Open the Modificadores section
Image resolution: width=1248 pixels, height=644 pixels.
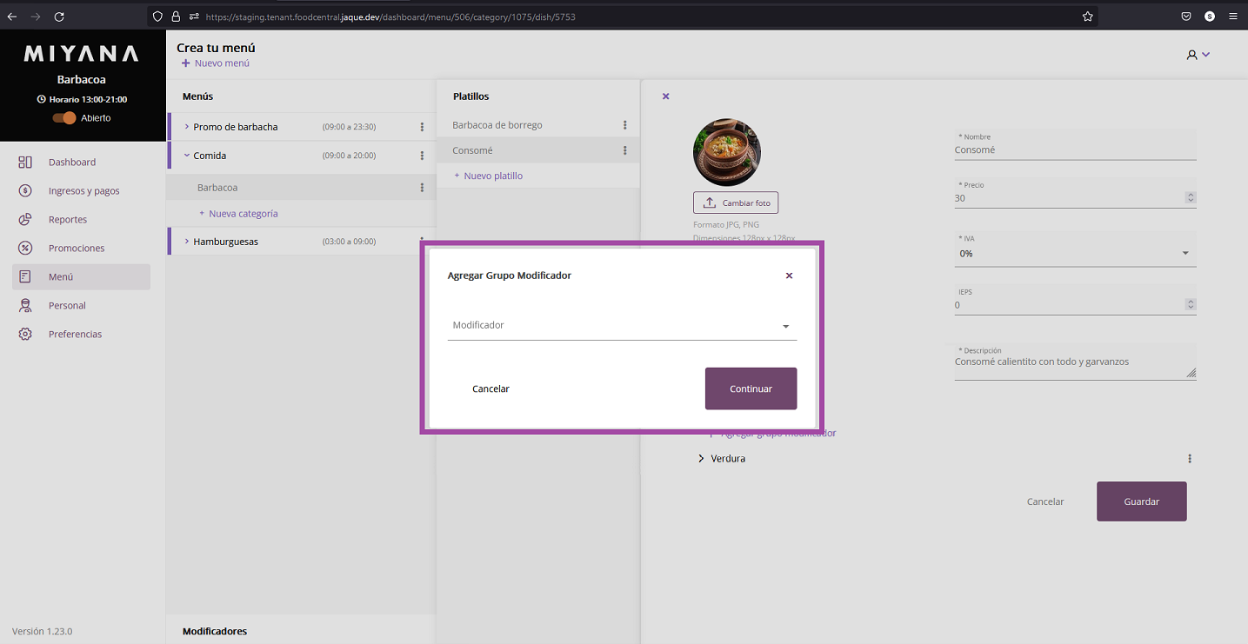coord(215,631)
